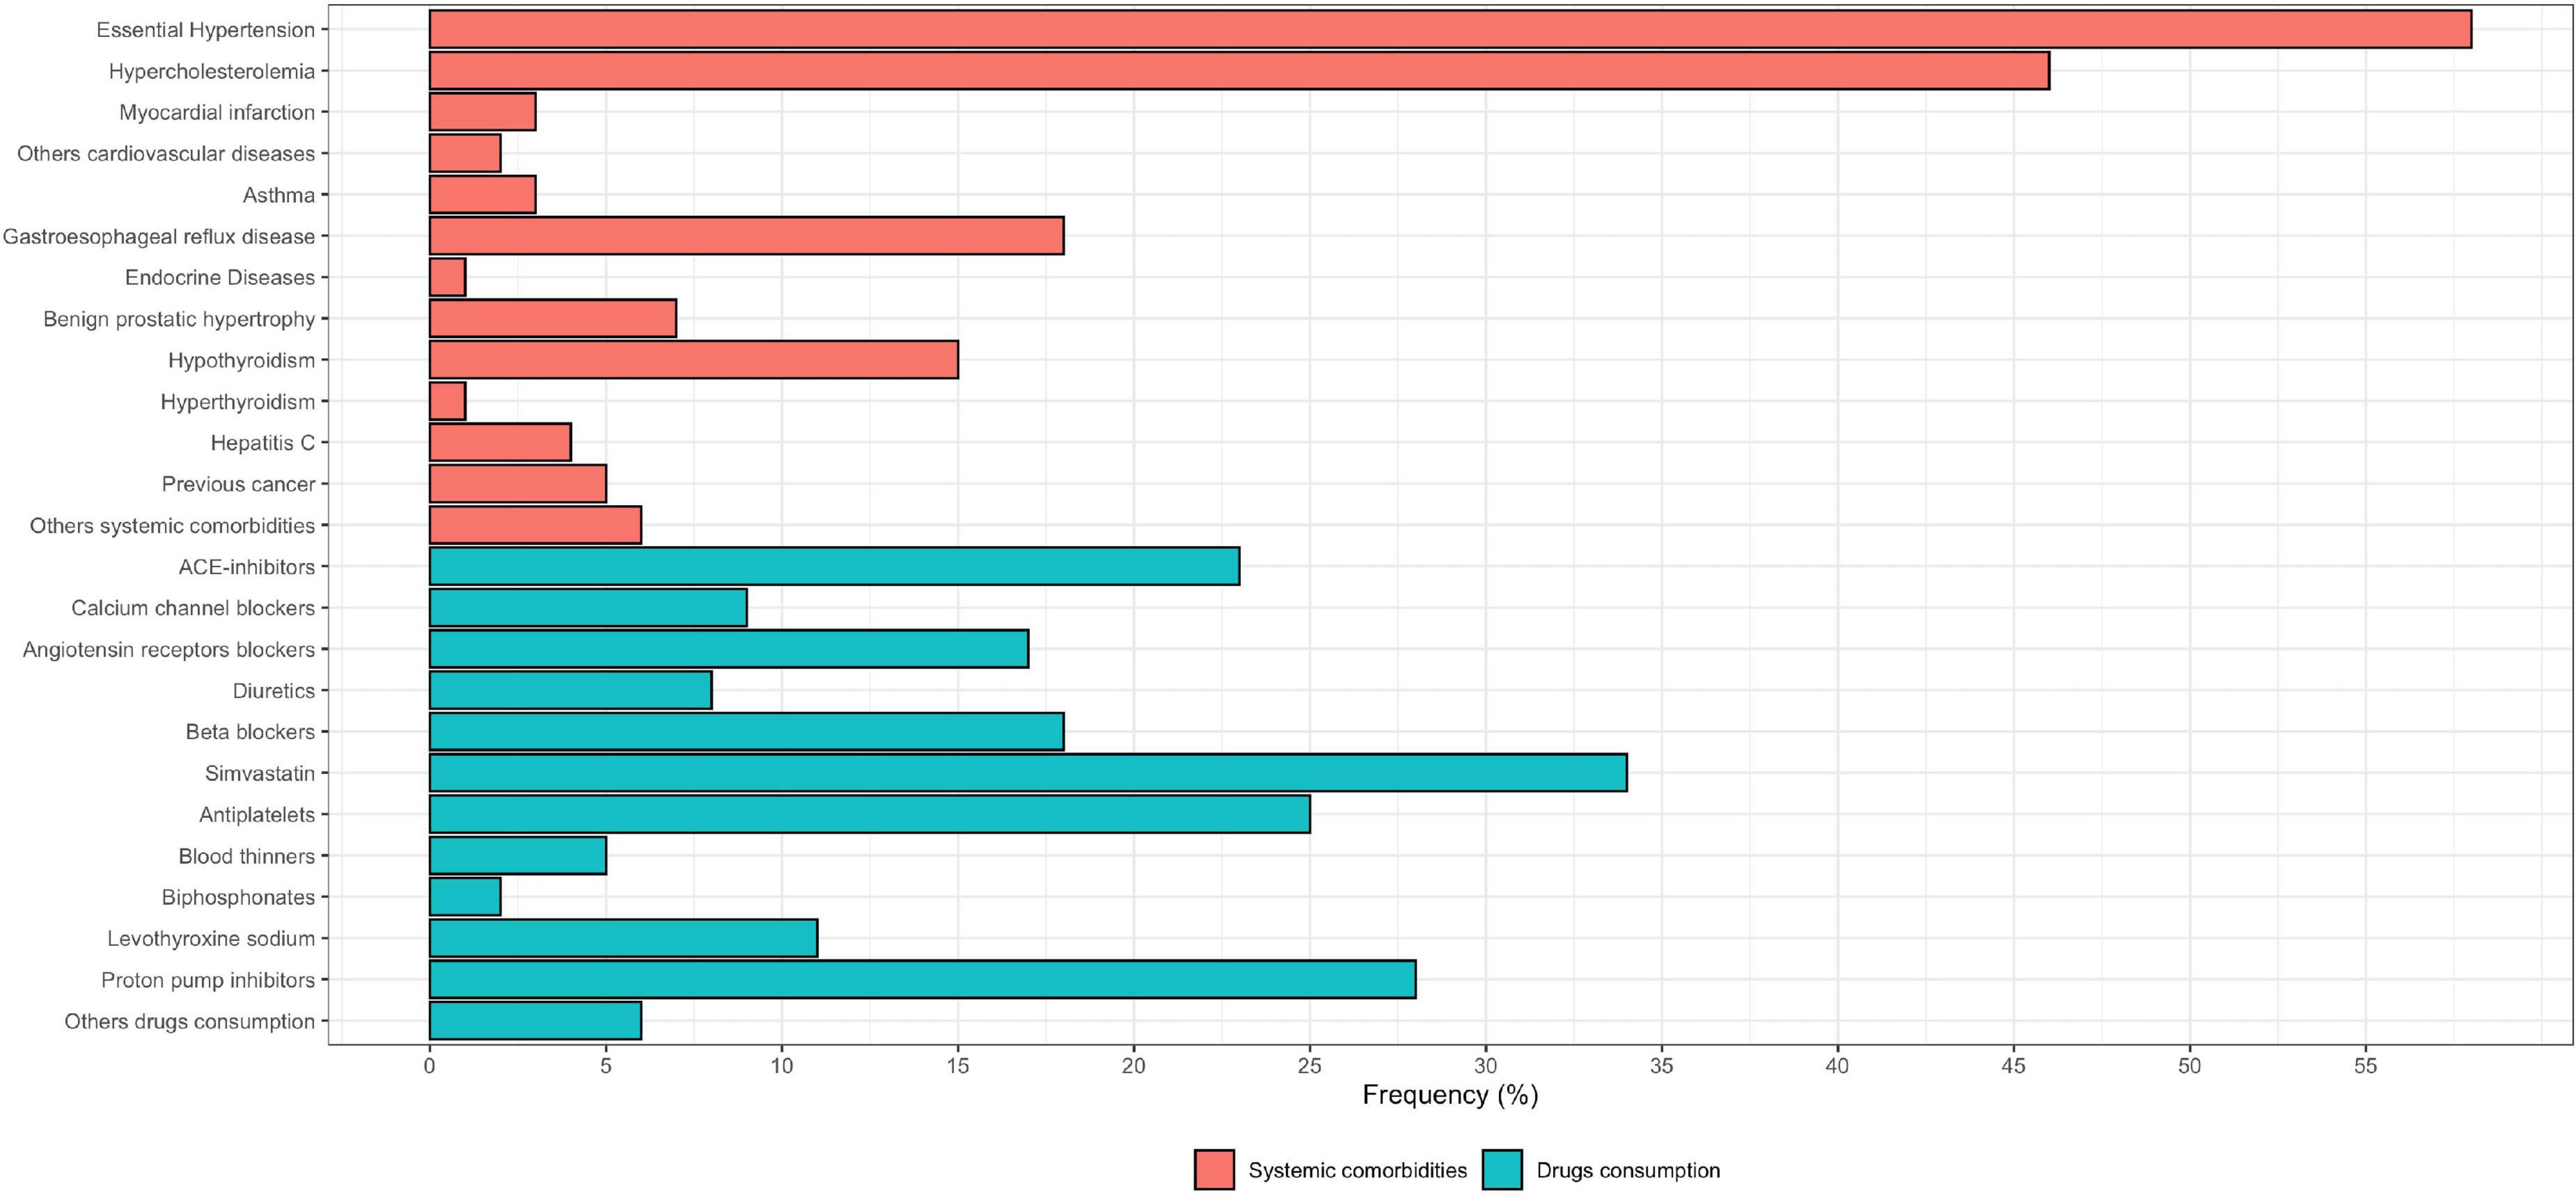This screenshot has height=1197, width=2576.
Task: Click the Systemic comorbidities red legend swatch
Action: point(1214,1169)
